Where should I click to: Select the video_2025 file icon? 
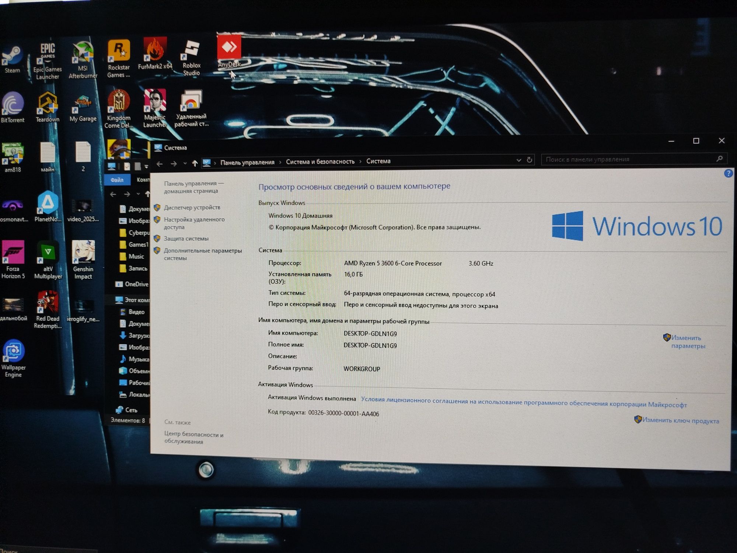83,210
